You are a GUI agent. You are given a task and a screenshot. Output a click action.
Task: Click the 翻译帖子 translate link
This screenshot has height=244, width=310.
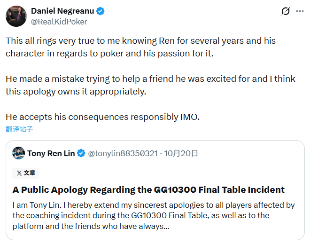coord(19,129)
